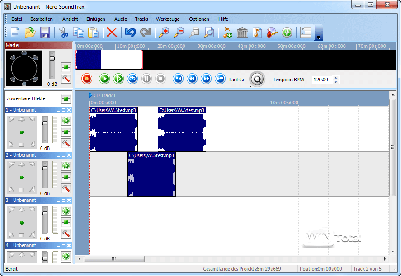
Task: Jump to end with skip-forward button
Action: (220, 79)
